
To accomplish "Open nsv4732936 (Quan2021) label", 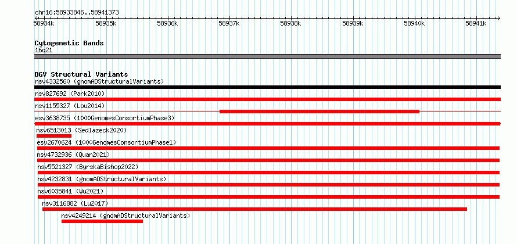I will 74,155.
